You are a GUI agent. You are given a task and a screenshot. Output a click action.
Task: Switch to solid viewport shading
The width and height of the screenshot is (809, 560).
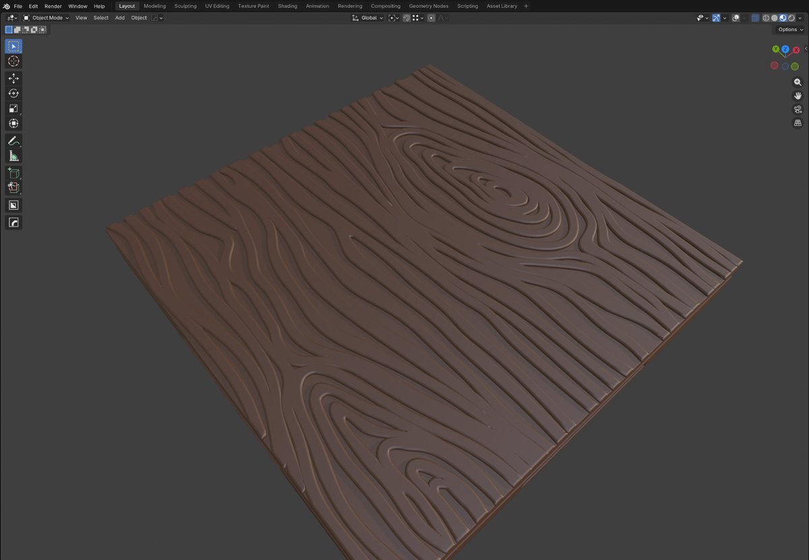coord(775,18)
